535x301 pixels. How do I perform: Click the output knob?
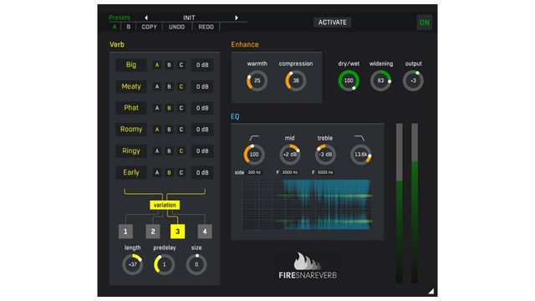413,81
